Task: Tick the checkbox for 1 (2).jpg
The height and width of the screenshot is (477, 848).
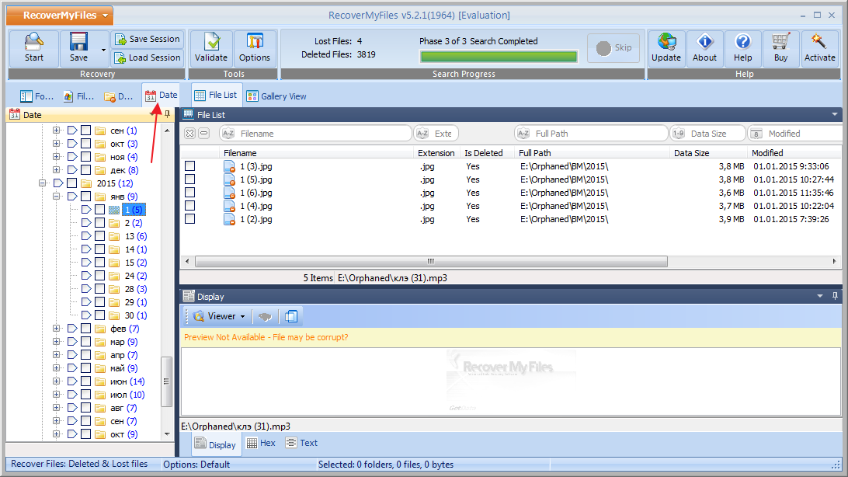Action: pyautogui.click(x=189, y=219)
